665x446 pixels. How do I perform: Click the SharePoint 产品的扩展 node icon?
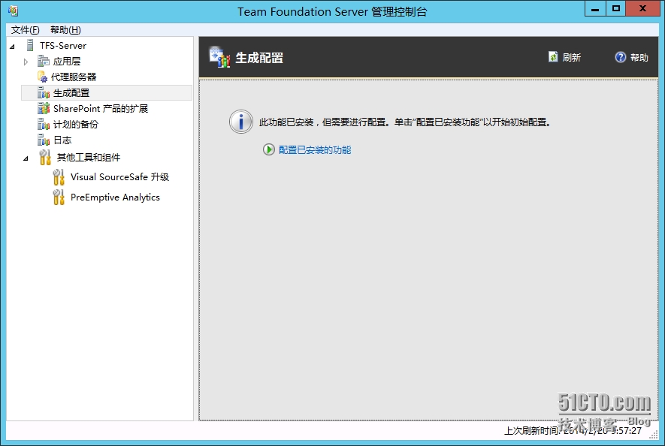pyautogui.click(x=44, y=108)
